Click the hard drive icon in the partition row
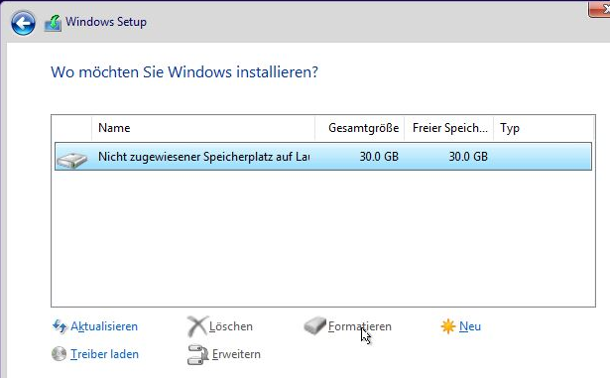The width and height of the screenshot is (610, 378). (72, 160)
